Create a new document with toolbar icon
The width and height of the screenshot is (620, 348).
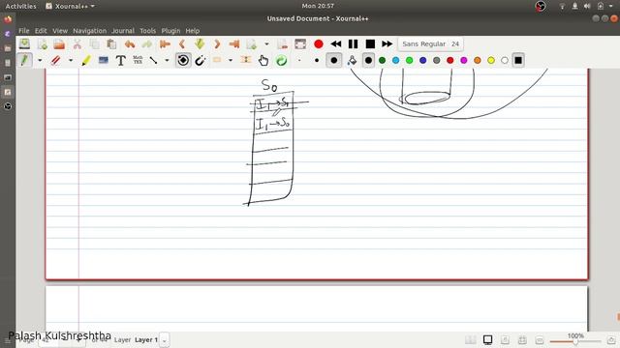pos(43,43)
